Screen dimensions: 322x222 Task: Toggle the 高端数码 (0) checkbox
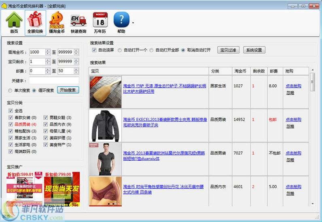[11, 151]
